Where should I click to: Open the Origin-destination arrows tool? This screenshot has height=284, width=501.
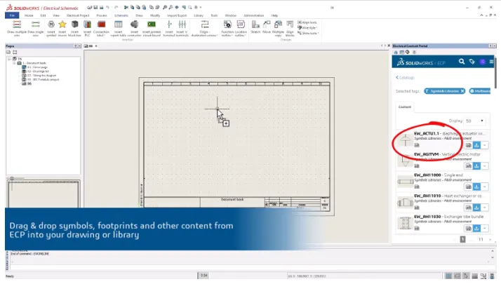coord(204,29)
